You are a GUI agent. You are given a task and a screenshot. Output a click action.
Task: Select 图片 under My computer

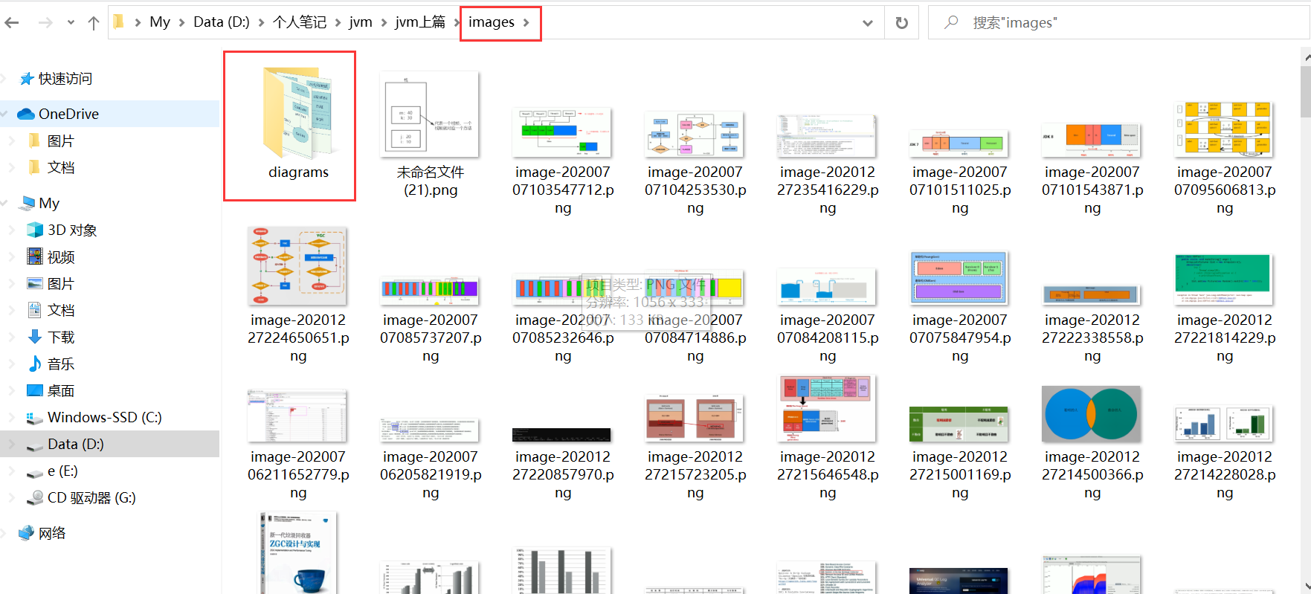pos(60,284)
